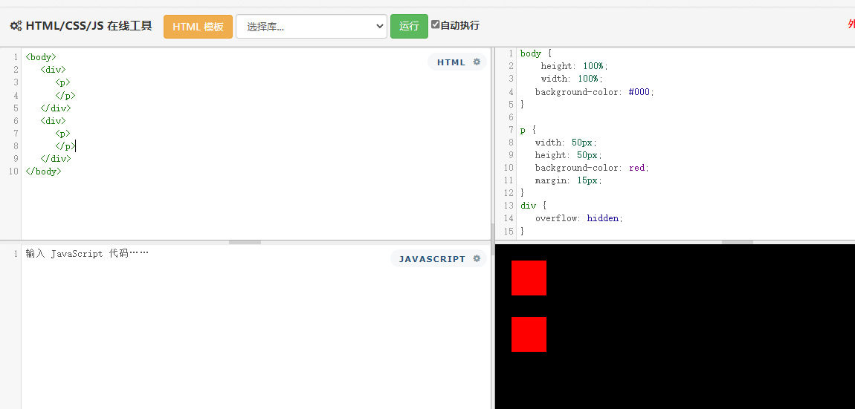Click the 'background-color: #000;' CSS line
Viewport: 855px width, 409px height.
coord(594,92)
